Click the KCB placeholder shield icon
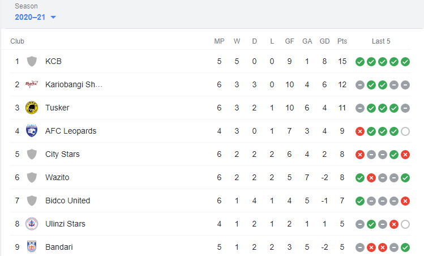 point(32,61)
